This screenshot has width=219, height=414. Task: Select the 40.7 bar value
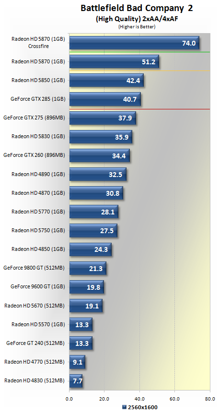(130, 100)
